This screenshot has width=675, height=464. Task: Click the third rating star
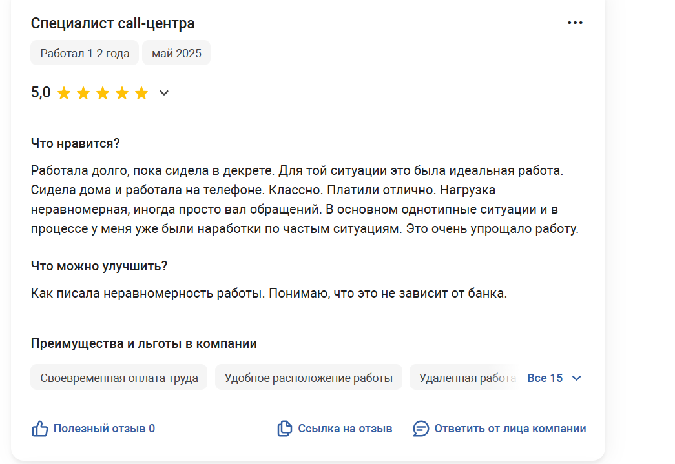click(103, 93)
